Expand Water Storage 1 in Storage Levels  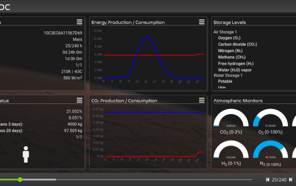click(228, 75)
